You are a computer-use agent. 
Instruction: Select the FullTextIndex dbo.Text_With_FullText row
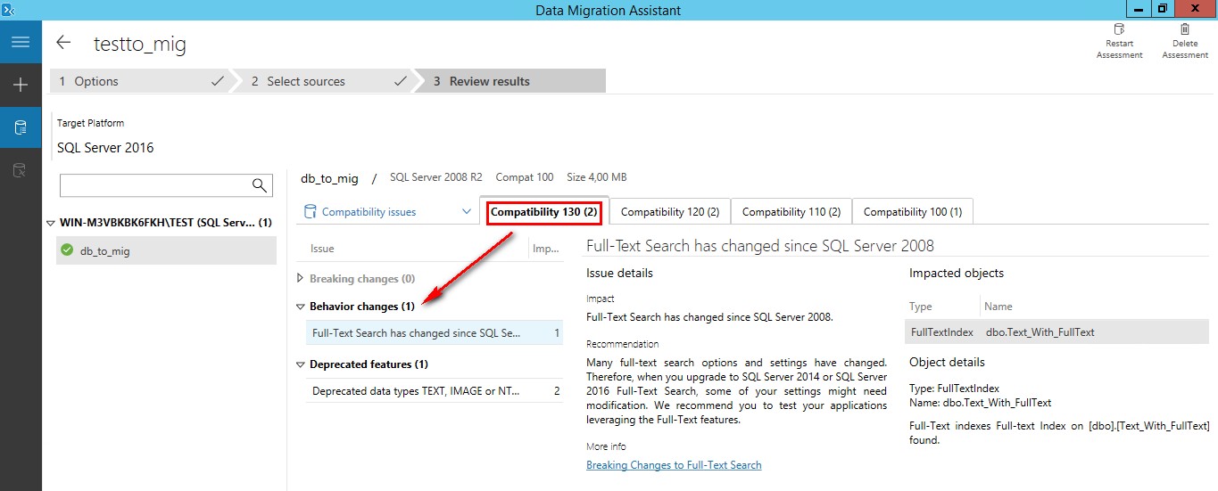click(x=1056, y=332)
